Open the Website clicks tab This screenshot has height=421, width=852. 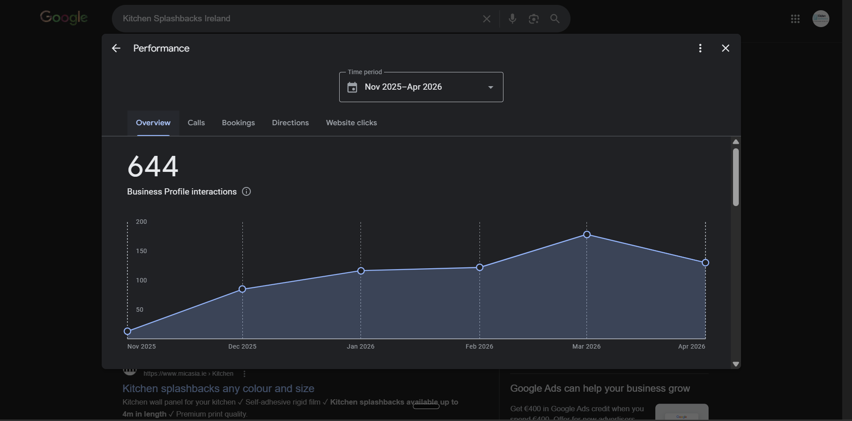pos(351,123)
